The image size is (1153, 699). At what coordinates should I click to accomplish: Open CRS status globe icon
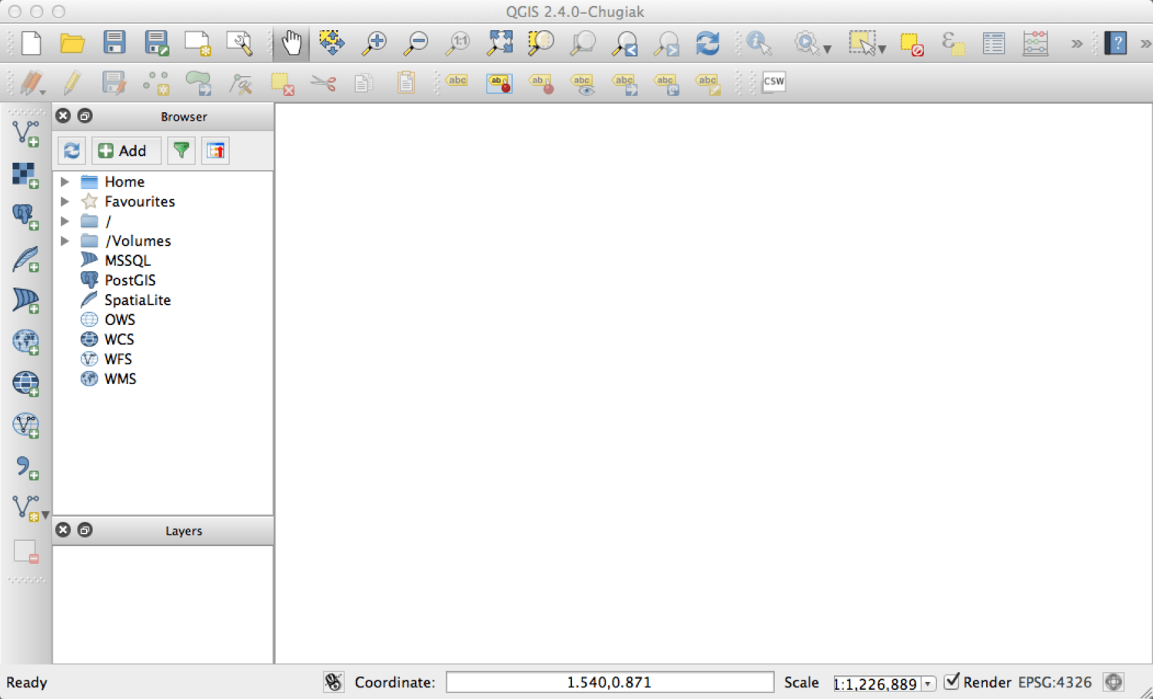(1114, 681)
